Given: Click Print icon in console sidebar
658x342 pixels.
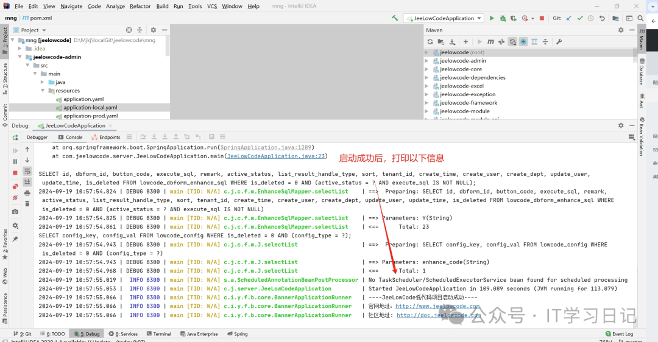Looking at the screenshot, I should [x=27, y=194].
